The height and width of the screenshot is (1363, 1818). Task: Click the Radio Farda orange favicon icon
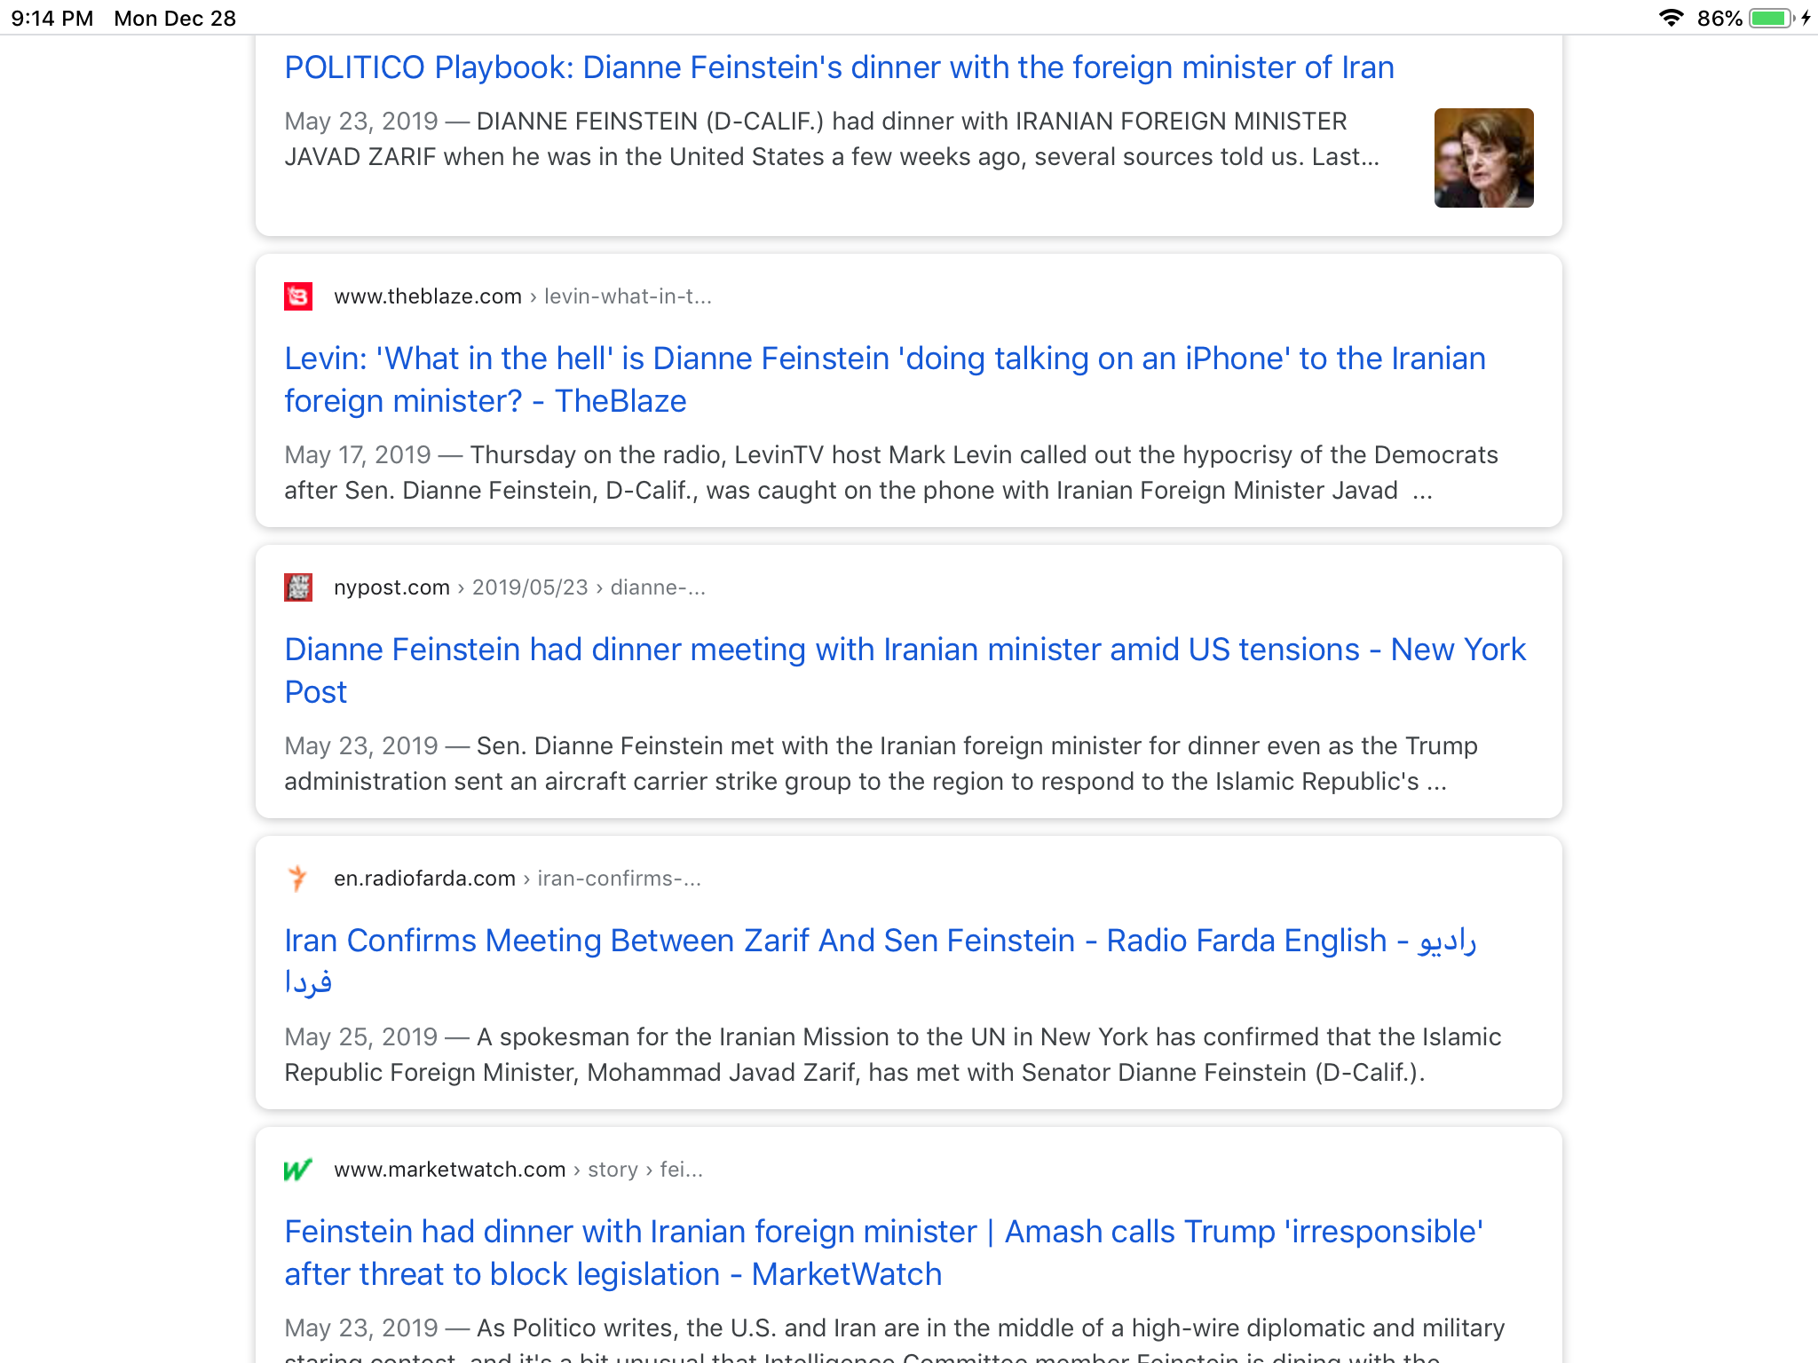298,878
